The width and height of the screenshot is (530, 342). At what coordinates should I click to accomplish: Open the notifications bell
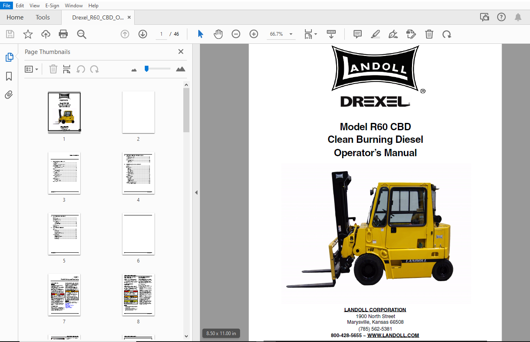click(x=518, y=17)
